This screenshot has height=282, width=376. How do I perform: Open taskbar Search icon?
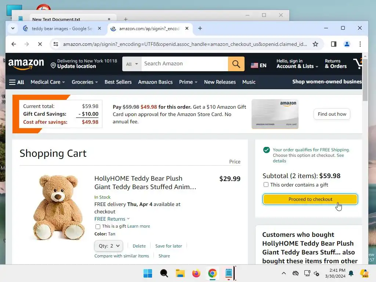coord(164,273)
